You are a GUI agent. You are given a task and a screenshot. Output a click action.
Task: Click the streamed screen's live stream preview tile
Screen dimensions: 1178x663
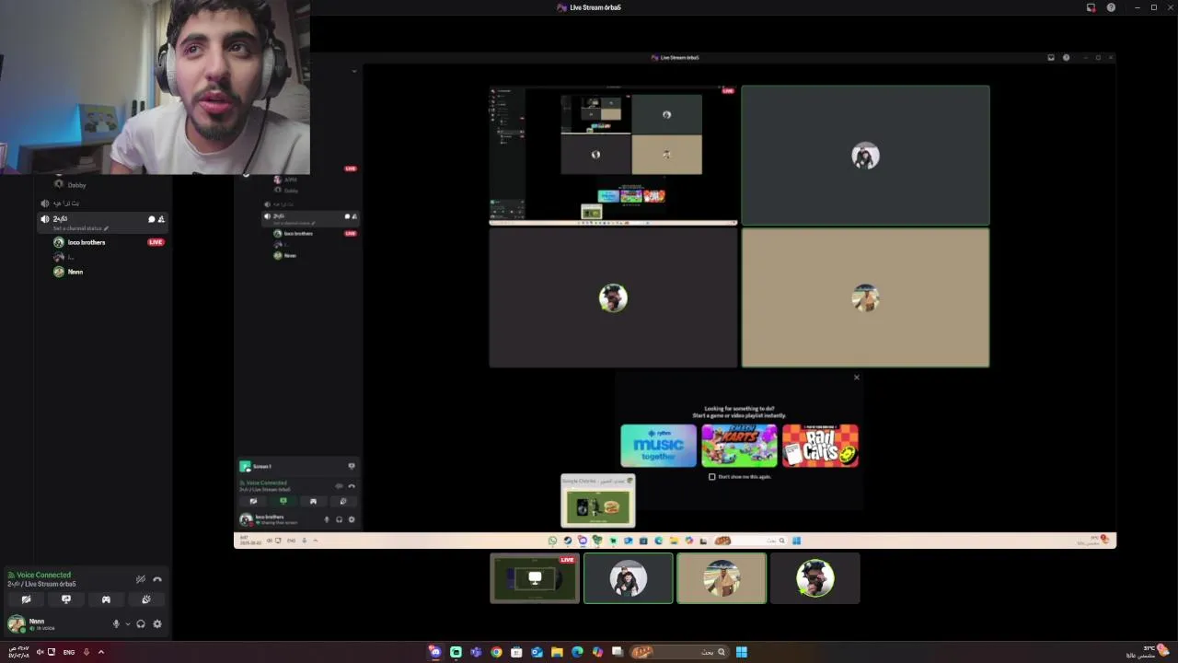(613, 156)
